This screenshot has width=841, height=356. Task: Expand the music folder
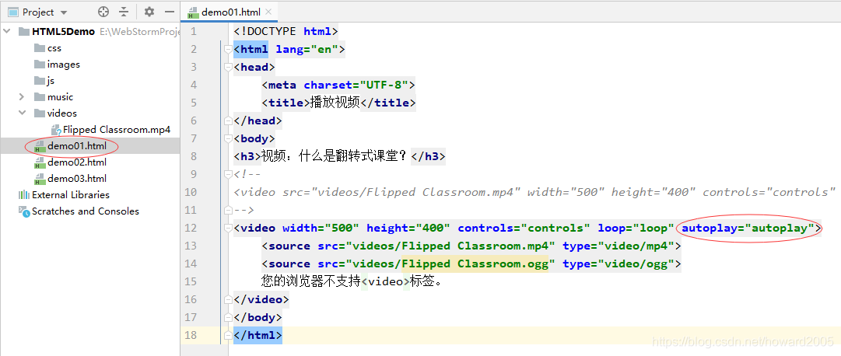pyautogui.click(x=22, y=97)
